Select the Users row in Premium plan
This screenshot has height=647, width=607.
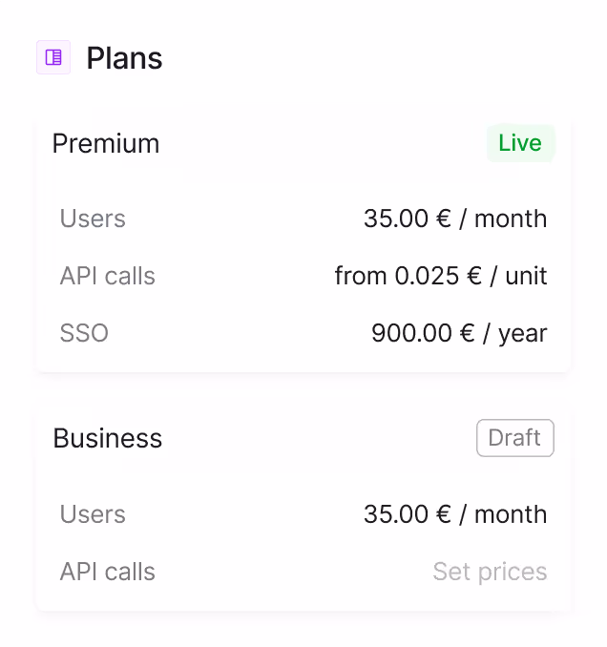tap(303, 219)
